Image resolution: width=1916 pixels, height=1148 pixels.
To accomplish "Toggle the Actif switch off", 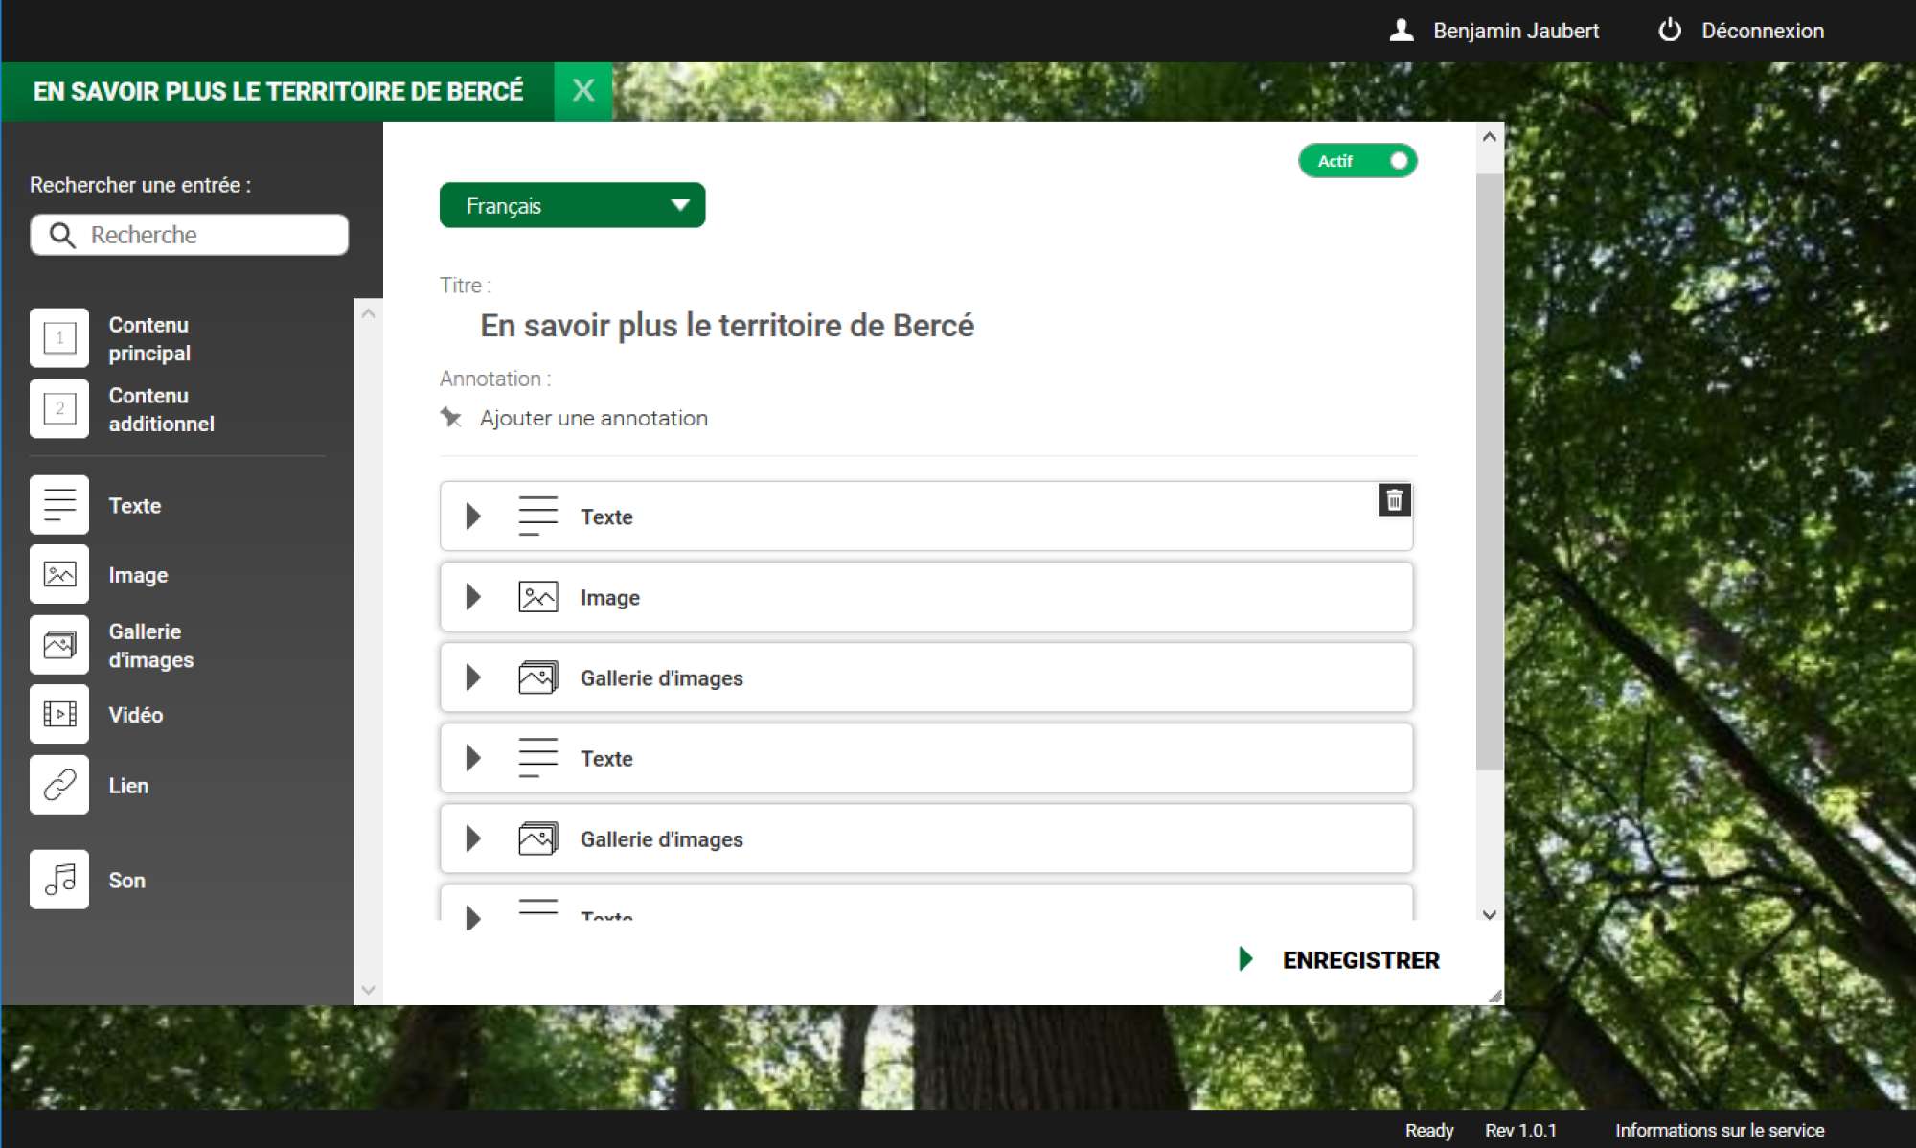I will [x=1357, y=161].
